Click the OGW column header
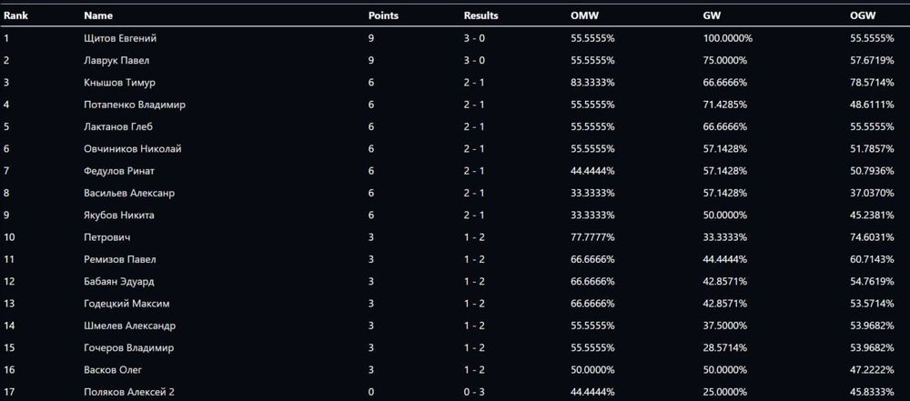 click(861, 15)
